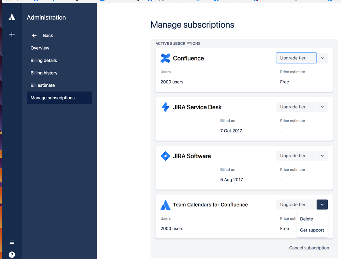
Task: Expand the JIRA Service Desk options dropdown
Action: (322, 107)
